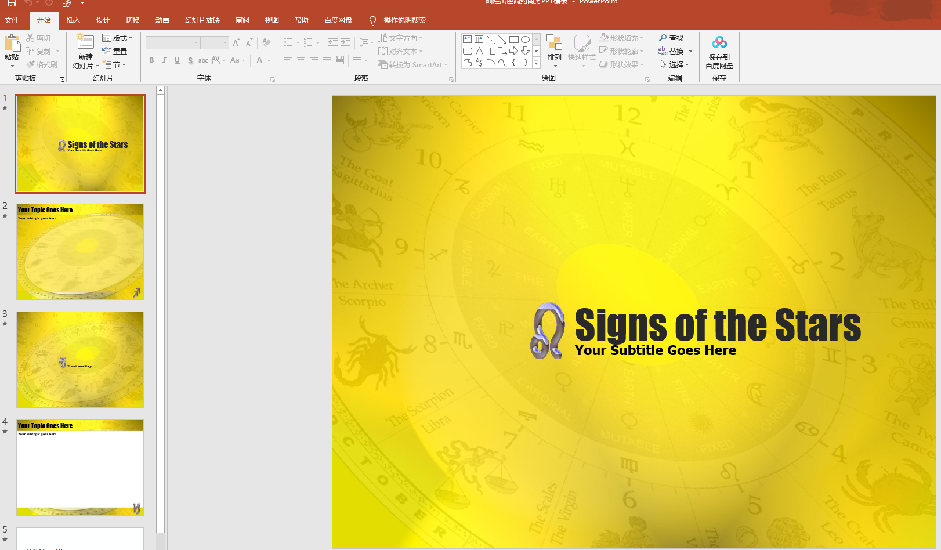Viewport: 941px width, 550px height.
Task: Open the 剪贴板 (Clipboard) dialog launcher
Action: (61, 79)
